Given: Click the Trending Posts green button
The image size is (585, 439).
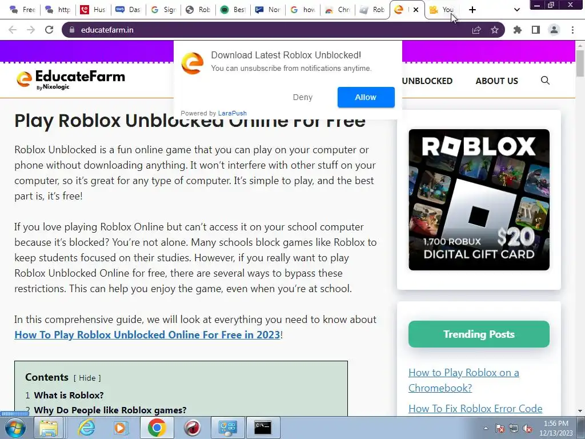Looking at the screenshot, I should pyautogui.click(x=479, y=334).
